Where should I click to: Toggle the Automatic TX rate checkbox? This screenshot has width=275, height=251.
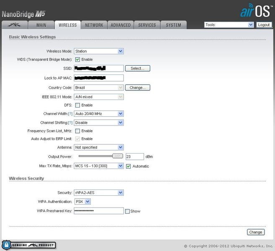[x=129, y=166]
